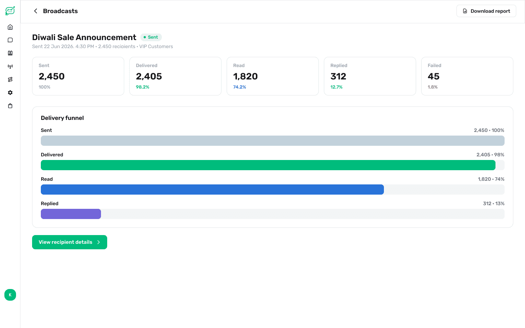525x328 pixels.
Task: Click the 12.7% replied percentage
Action: tap(337, 87)
